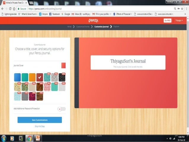Pick the gray fabric PRO cover
This screenshot has height=142, width=189.
[25, 96]
